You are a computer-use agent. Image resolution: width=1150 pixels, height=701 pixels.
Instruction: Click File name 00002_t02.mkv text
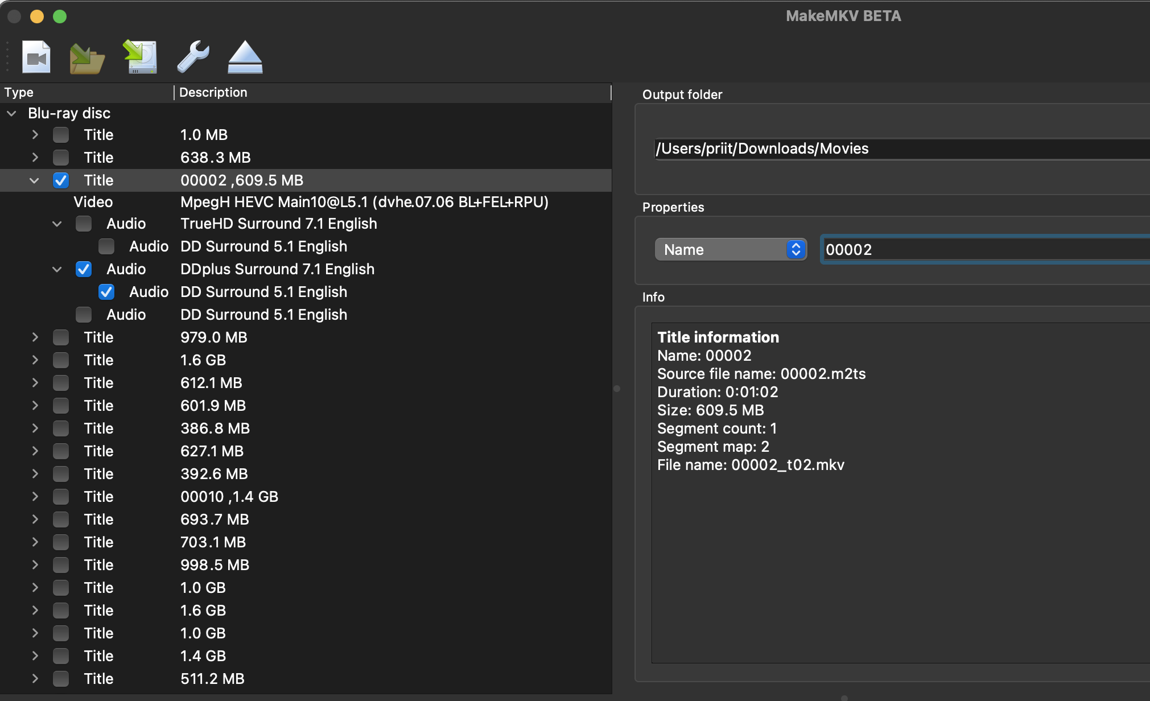(751, 465)
